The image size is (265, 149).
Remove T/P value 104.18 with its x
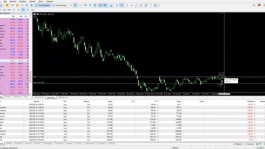pos(157,105)
